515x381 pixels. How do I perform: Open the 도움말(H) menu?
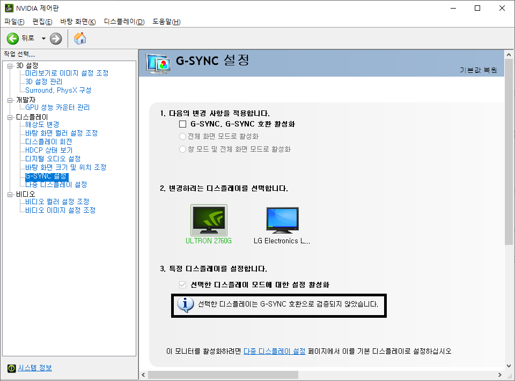pyautogui.click(x=166, y=21)
